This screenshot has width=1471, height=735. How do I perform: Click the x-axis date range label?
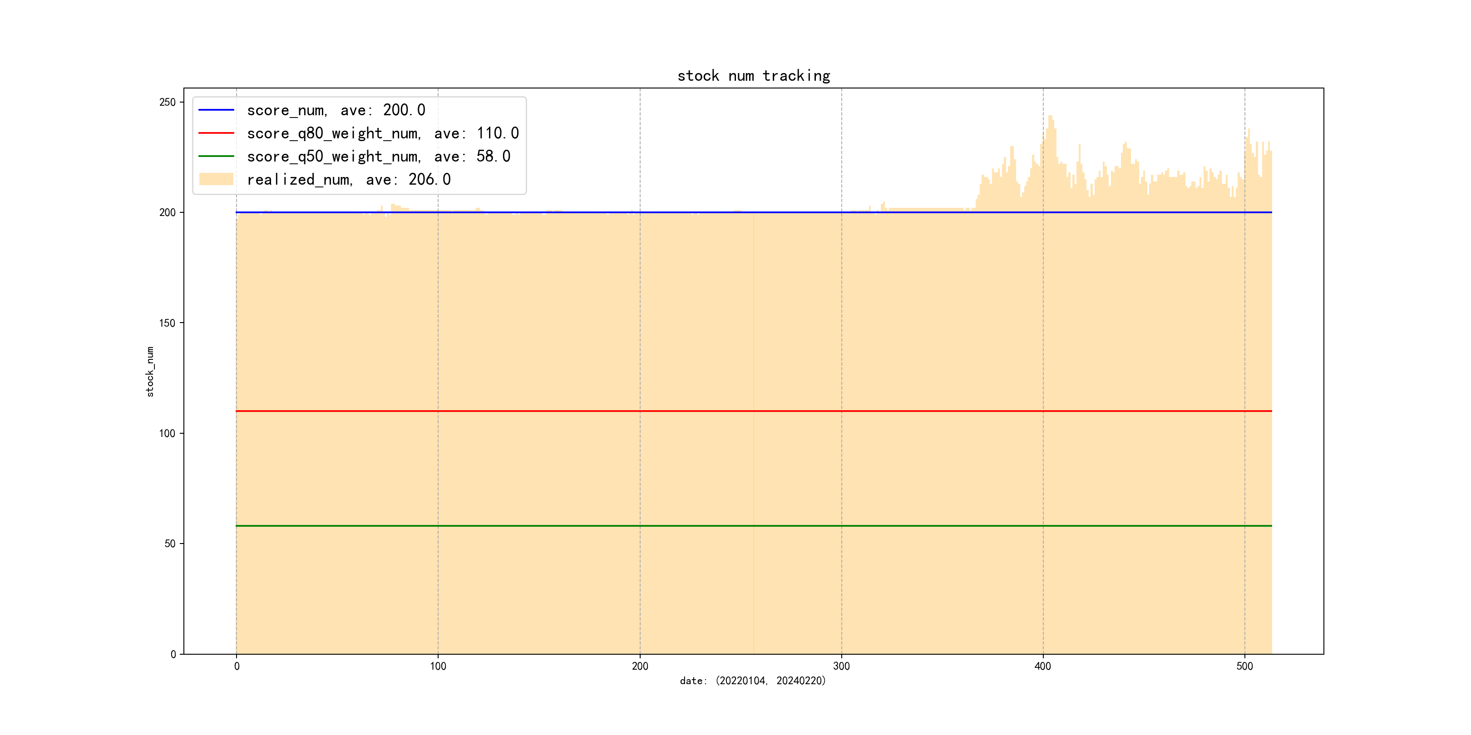pyautogui.click(x=753, y=681)
